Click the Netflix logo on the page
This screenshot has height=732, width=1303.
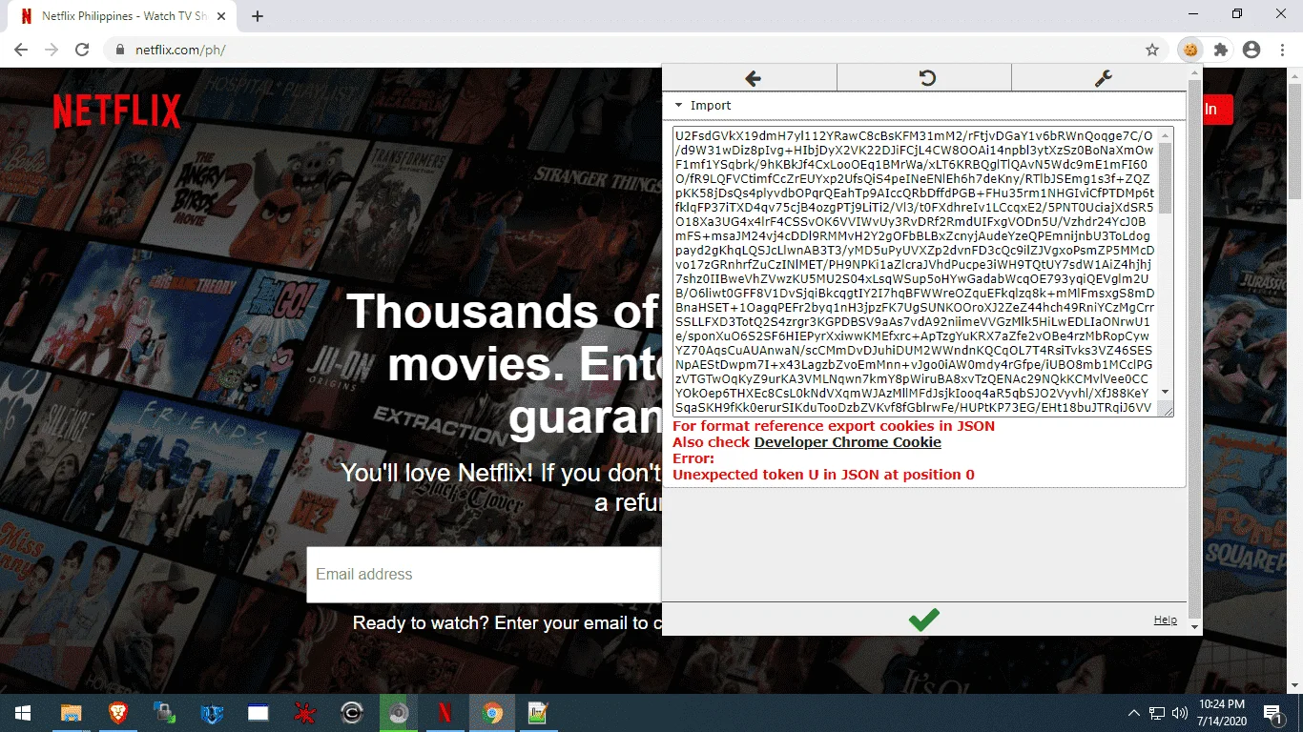(116, 112)
